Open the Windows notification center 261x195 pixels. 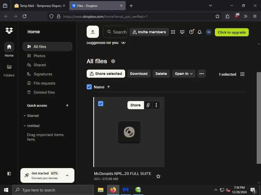pos(253,190)
